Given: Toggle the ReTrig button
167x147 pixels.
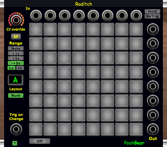Looking at the screenshot, I should pos(152,16).
